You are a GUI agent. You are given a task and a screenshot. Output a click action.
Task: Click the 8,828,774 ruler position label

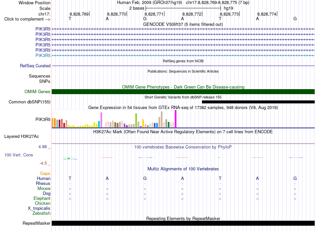pyautogui.click(x=267, y=14)
